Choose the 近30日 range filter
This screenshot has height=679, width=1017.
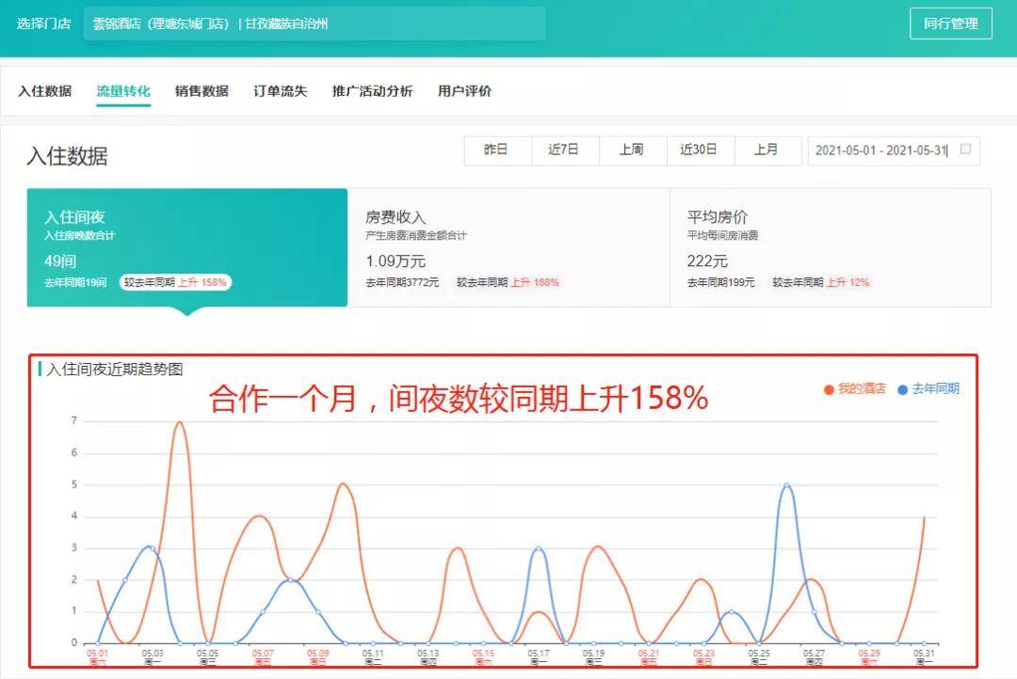pyautogui.click(x=700, y=150)
